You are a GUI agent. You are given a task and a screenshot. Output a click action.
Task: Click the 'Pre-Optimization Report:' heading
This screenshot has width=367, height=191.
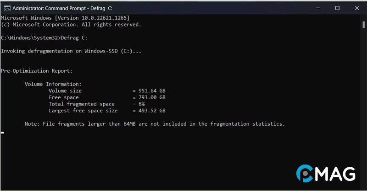click(x=37, y=71)
